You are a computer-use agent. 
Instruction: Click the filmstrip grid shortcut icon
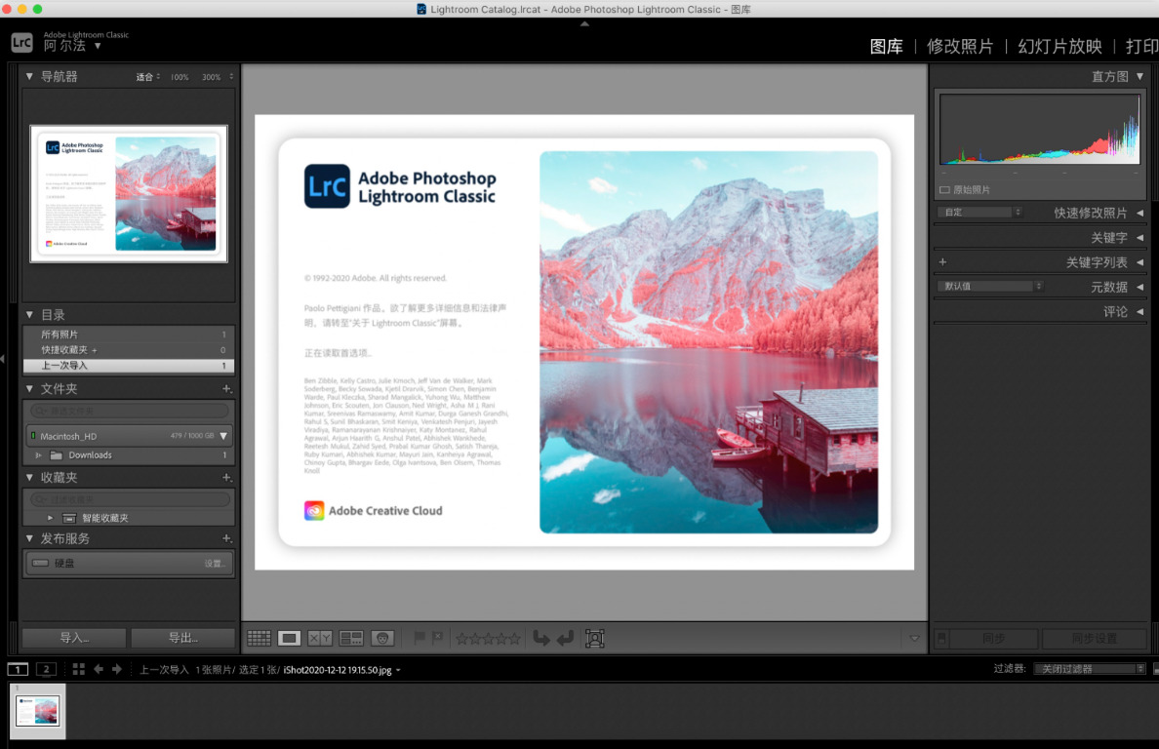click(x=78, y=669)
